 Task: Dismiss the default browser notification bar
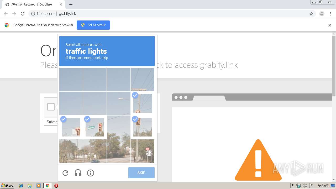(330, 25)
